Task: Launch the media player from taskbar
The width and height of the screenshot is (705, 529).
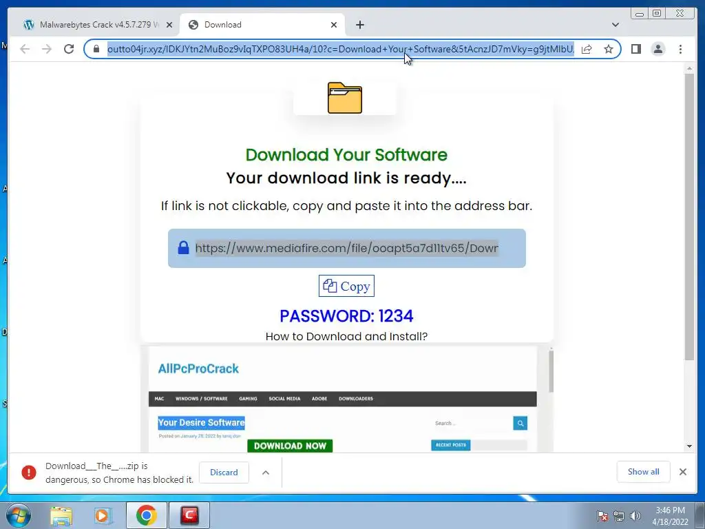Action: click(103, 515)
